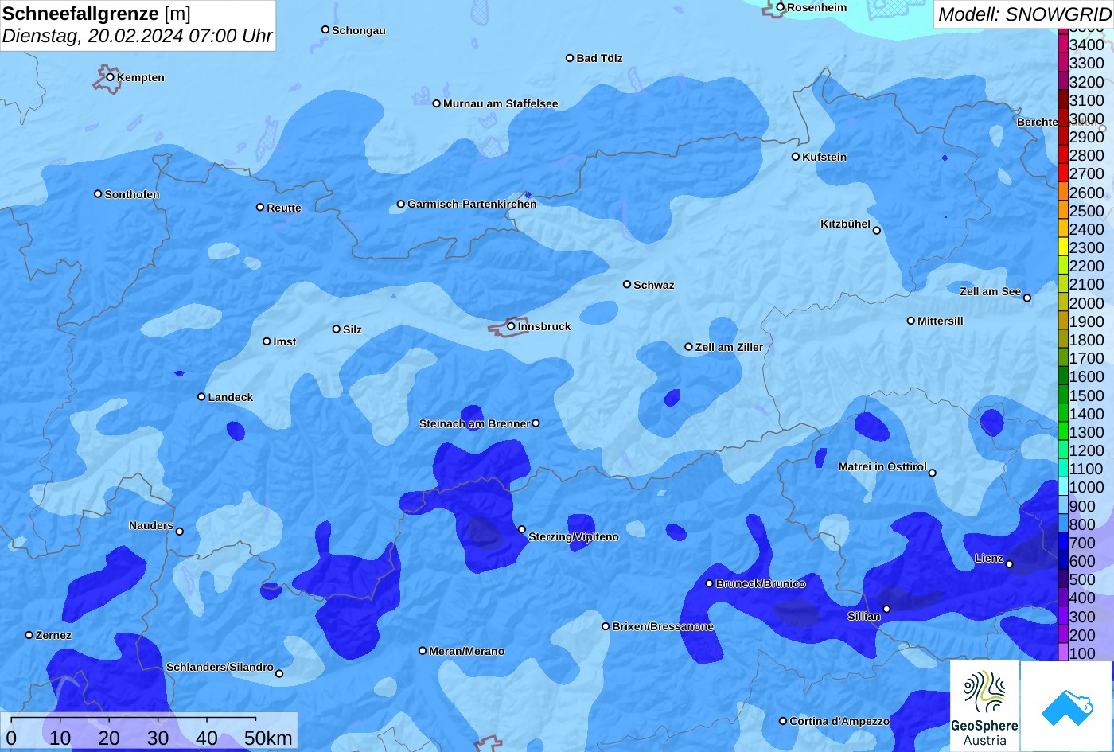Click the legend value '3400'
This screenshot has width=1114, height=752.
point(1087,45)
